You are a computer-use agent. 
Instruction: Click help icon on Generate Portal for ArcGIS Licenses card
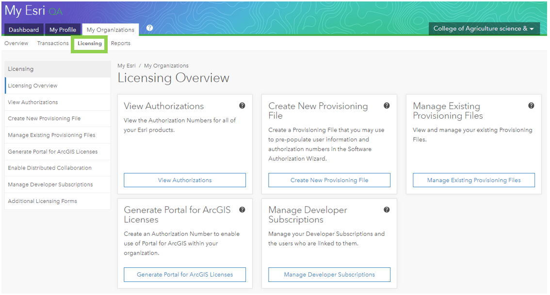[x=242, y=210]
